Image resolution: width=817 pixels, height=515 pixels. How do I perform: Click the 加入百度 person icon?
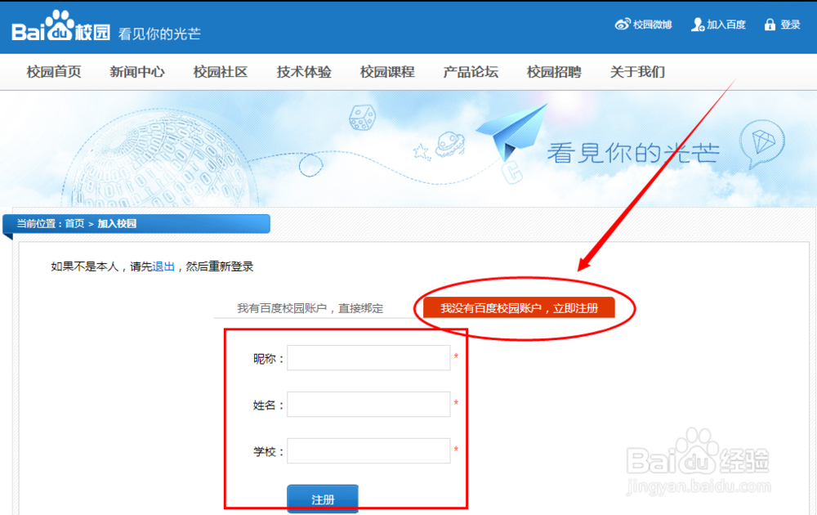[698, 25]
